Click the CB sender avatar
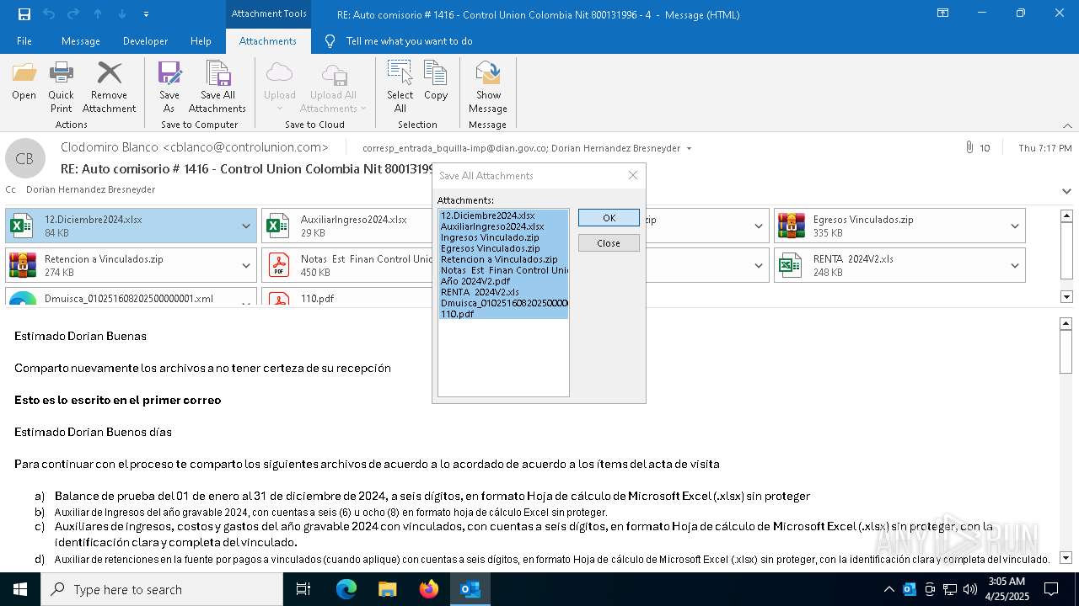 click(24, 158)
